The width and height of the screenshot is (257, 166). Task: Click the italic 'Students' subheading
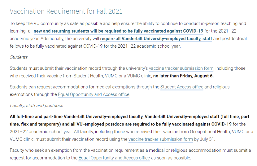pyautogui.click(x=19, y=57)
